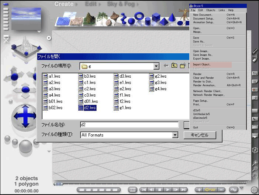Image resolution: width=259 pixels, height=195 pixels.
Task: Create a cone primitive
Action: [172, 17]
